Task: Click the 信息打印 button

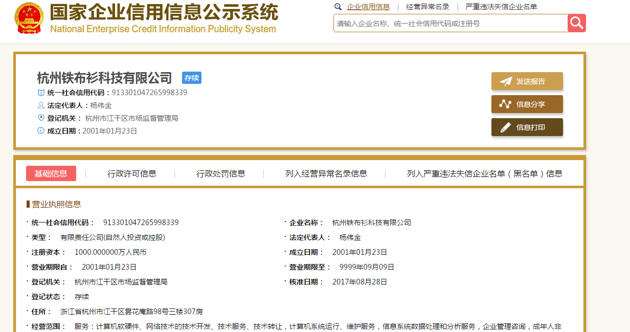Action: (527, 127)
